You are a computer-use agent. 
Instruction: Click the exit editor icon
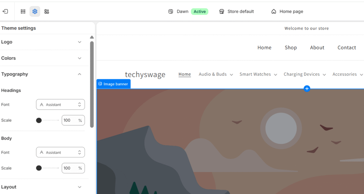pyautogui.click(x=5, y=11)
